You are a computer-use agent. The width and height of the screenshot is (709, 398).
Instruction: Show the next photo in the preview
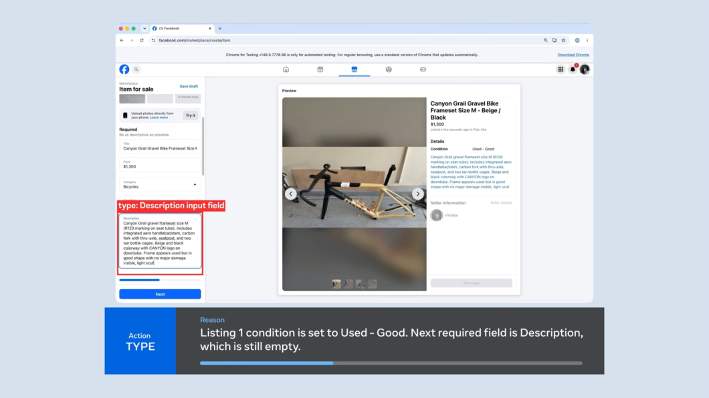[x=418, y=194]
